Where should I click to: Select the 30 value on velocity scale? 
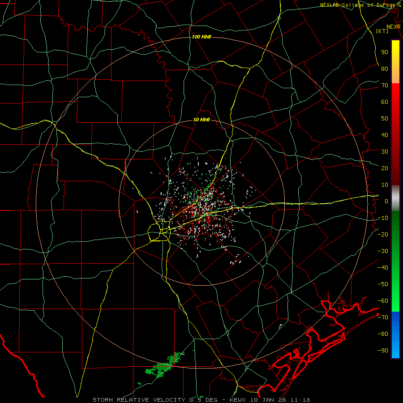[385, 152]
